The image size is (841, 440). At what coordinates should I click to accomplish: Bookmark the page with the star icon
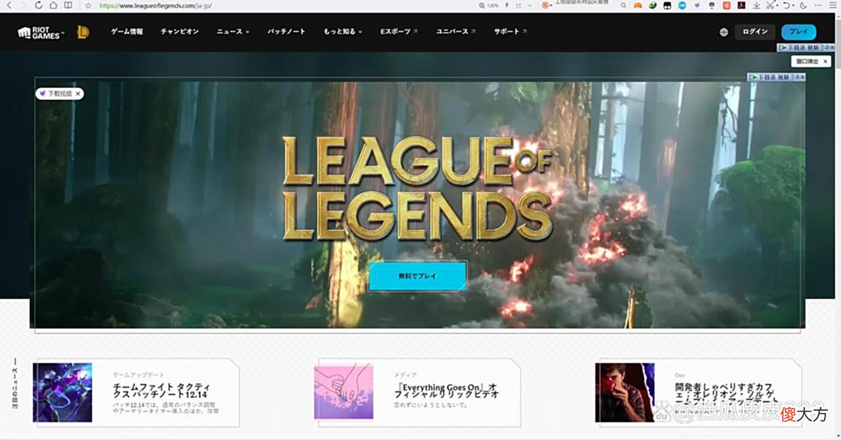pos(88,5)
